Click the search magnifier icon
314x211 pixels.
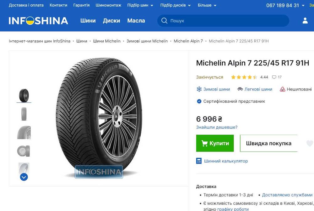coord(164,21)
